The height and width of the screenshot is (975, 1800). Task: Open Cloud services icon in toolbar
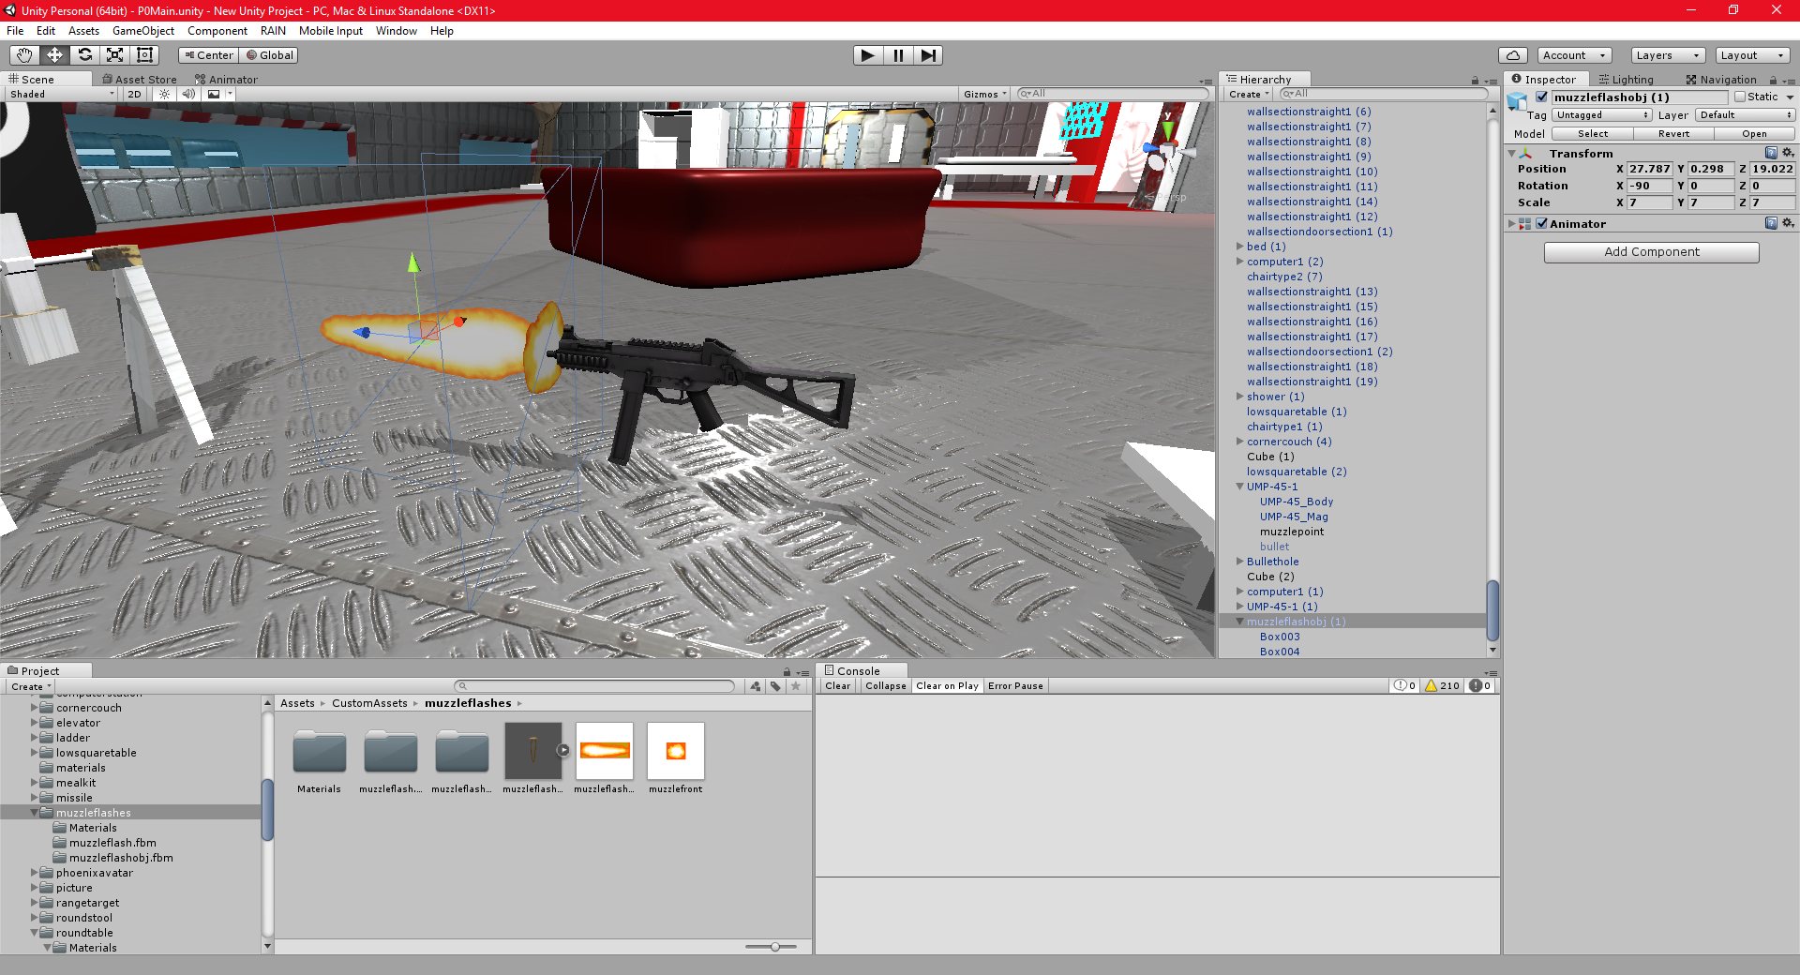(1513, 55)
